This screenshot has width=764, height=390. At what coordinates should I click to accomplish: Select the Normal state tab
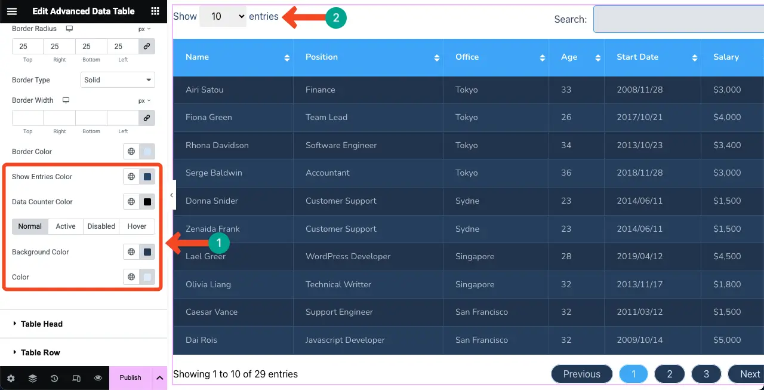coord(30,226)
